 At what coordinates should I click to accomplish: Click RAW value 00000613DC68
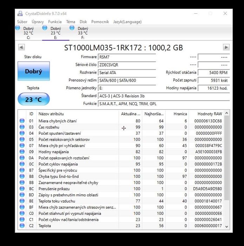pos(208,121)
